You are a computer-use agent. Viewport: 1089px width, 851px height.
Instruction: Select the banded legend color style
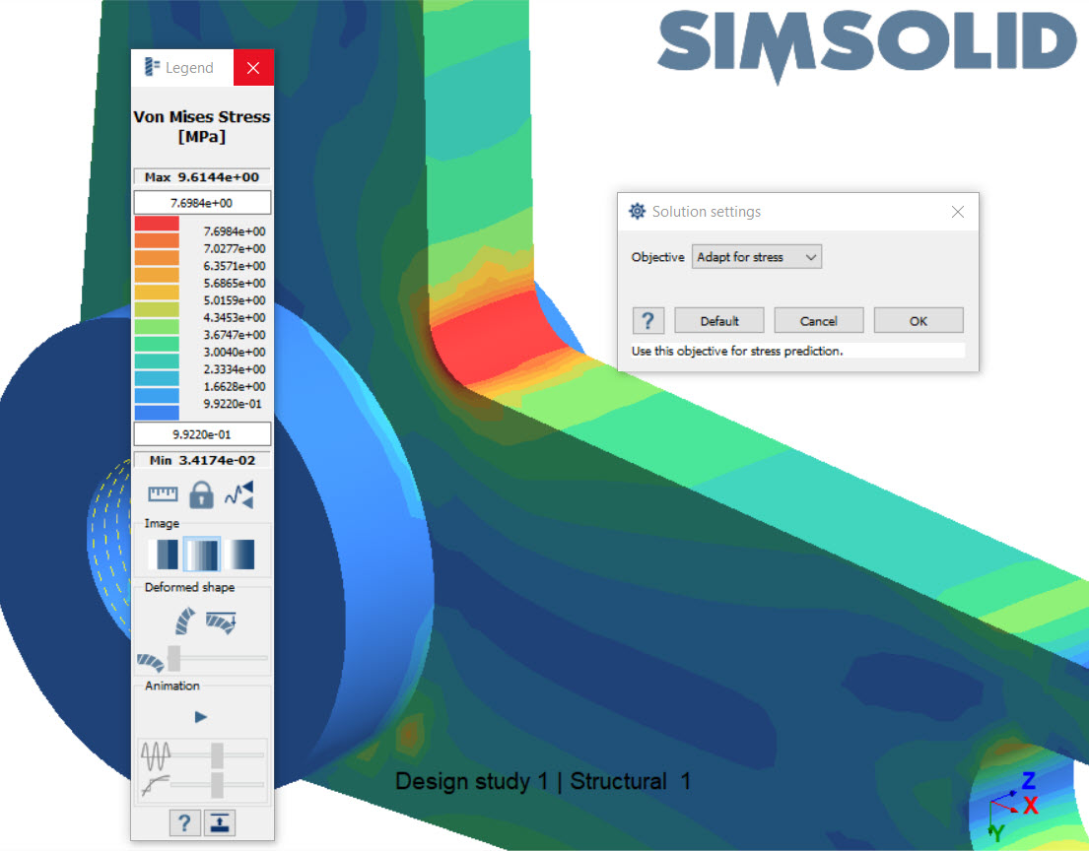164,553
